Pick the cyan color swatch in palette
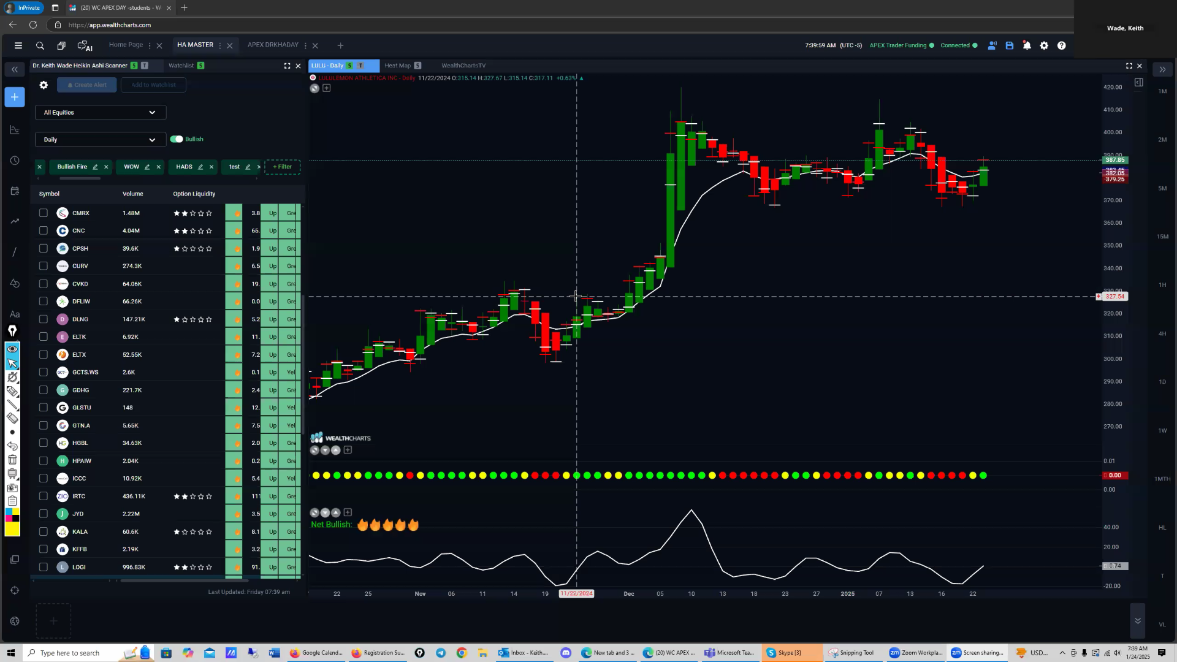 9,511
